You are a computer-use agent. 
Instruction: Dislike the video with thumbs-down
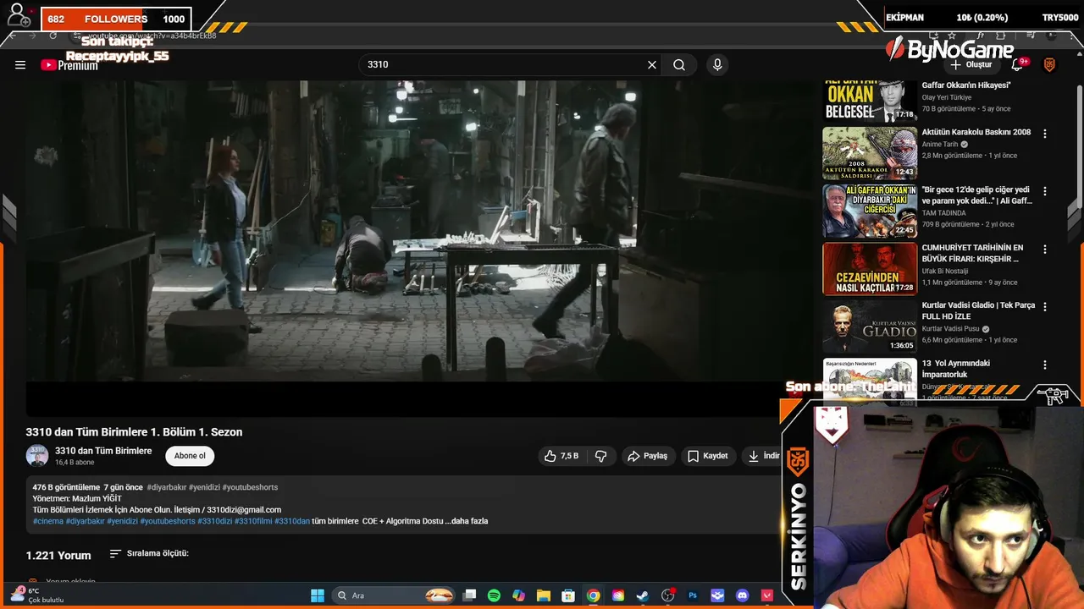click(601, 456)
